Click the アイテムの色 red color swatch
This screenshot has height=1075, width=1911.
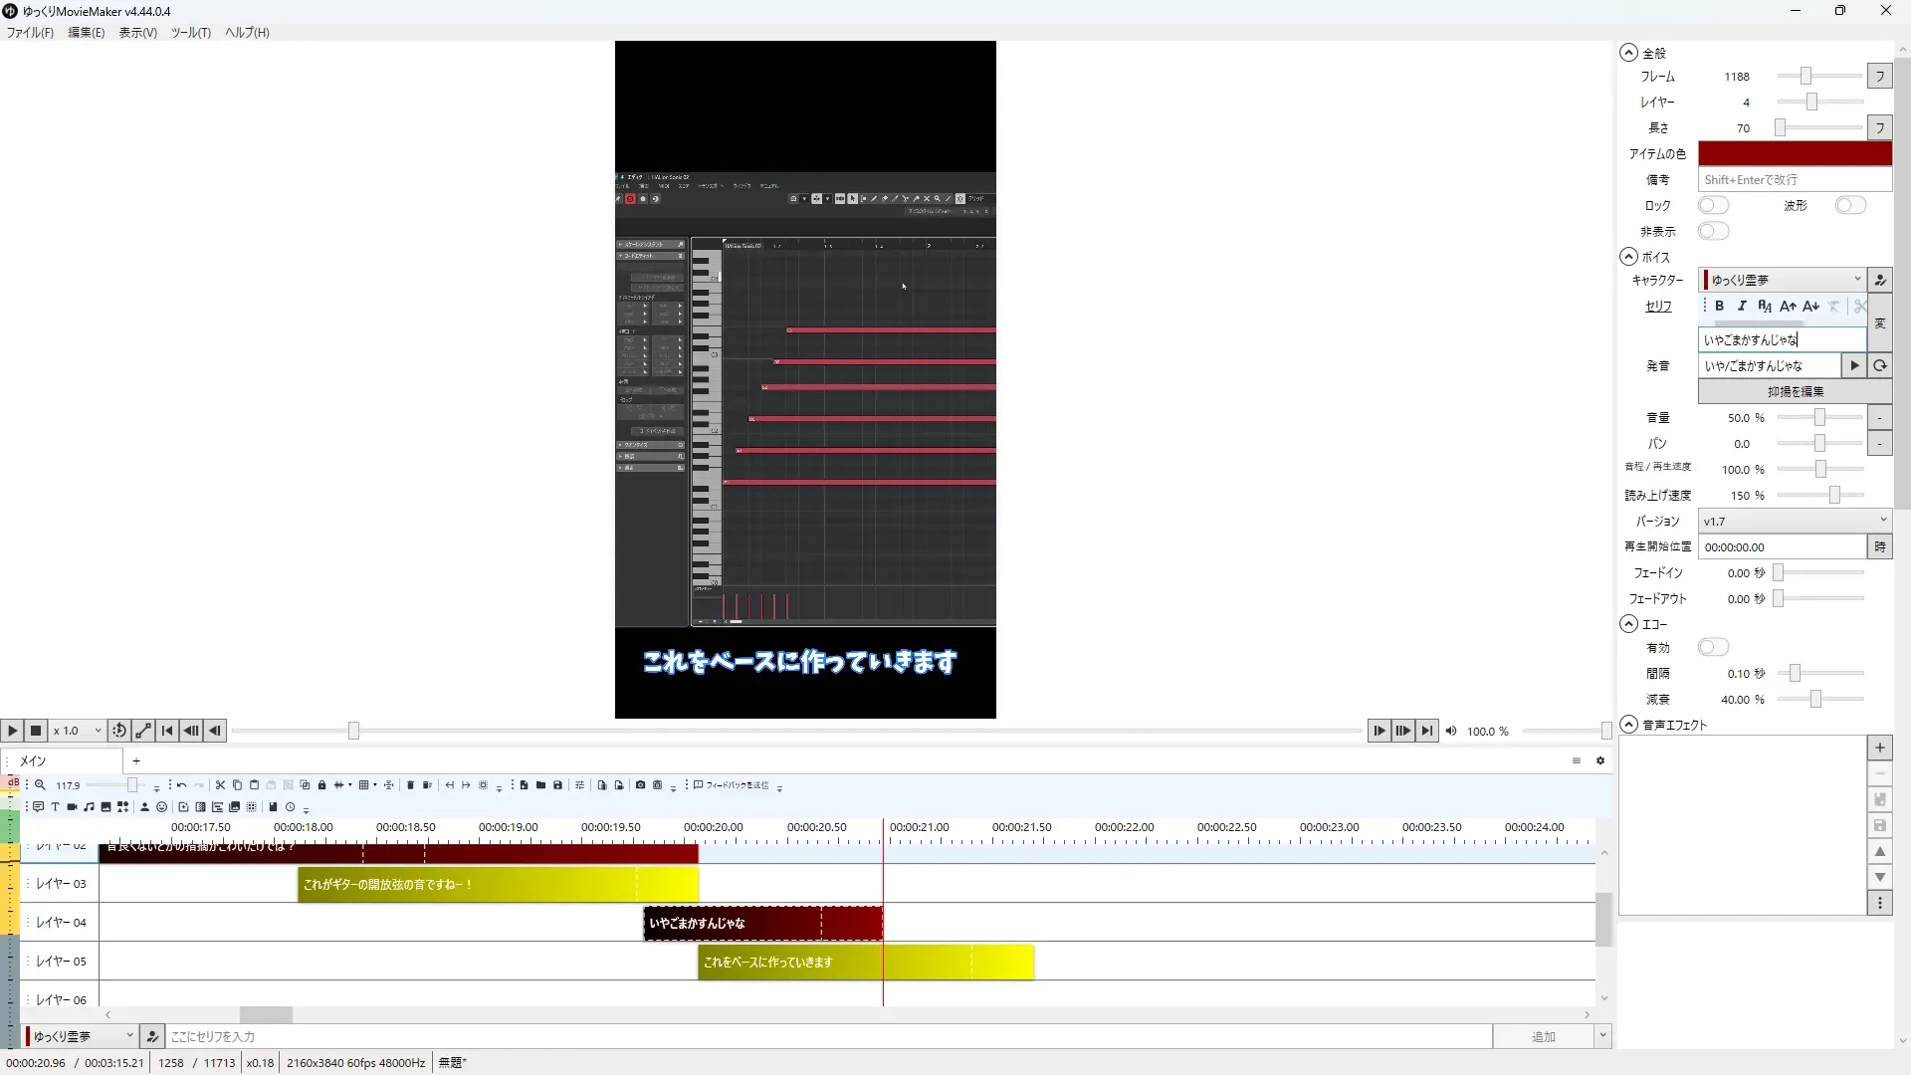[1794, 153]
